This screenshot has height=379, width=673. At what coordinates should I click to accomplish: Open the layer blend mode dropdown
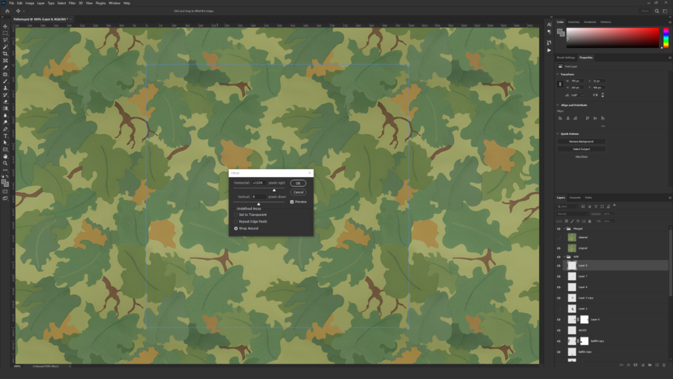(x=572, y=214)
